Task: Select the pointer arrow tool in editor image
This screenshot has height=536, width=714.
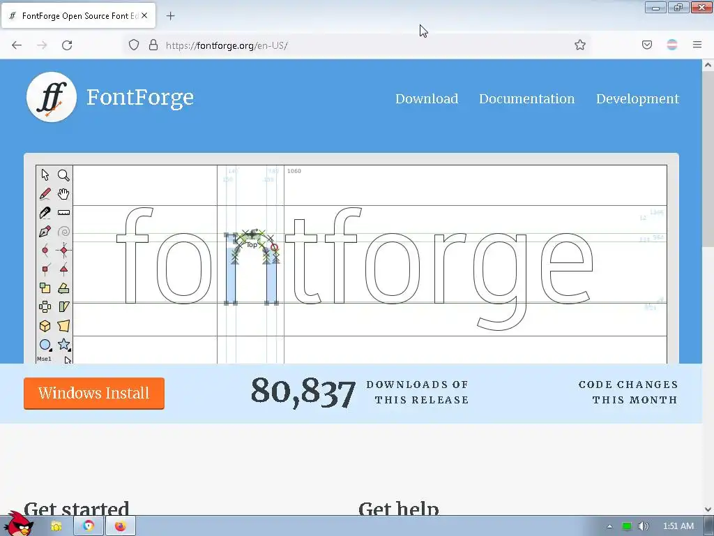Action: tap(45, 175)
